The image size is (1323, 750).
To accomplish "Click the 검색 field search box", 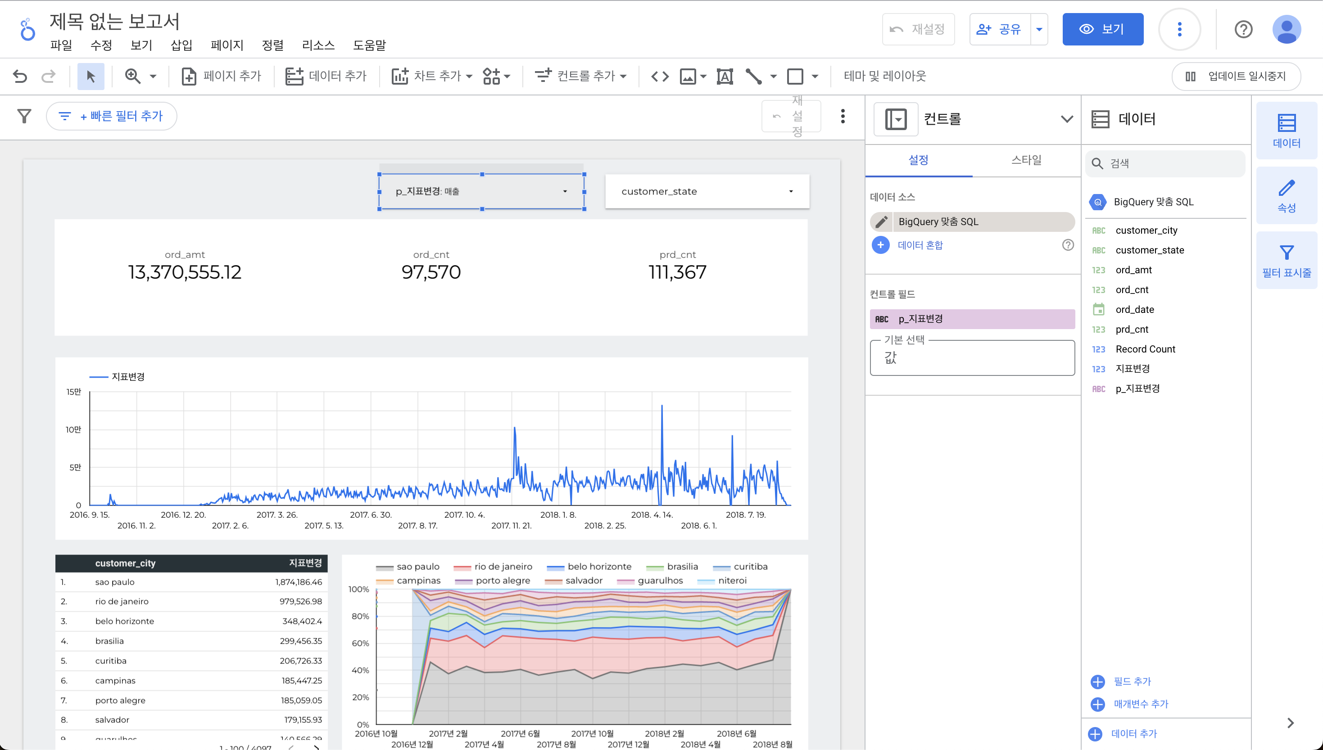I will tap(1165, 163).
